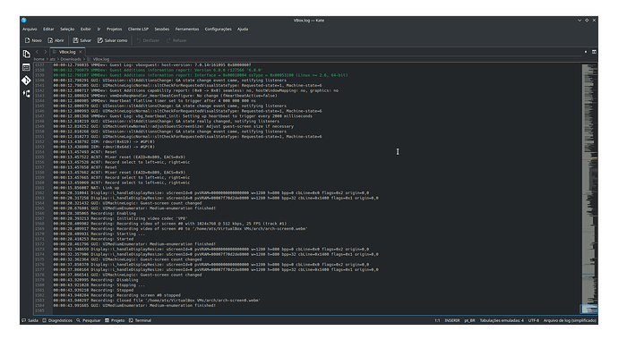Open the Editar menu
The height and width of the screenshot is (348, 618).
point(48,29)
